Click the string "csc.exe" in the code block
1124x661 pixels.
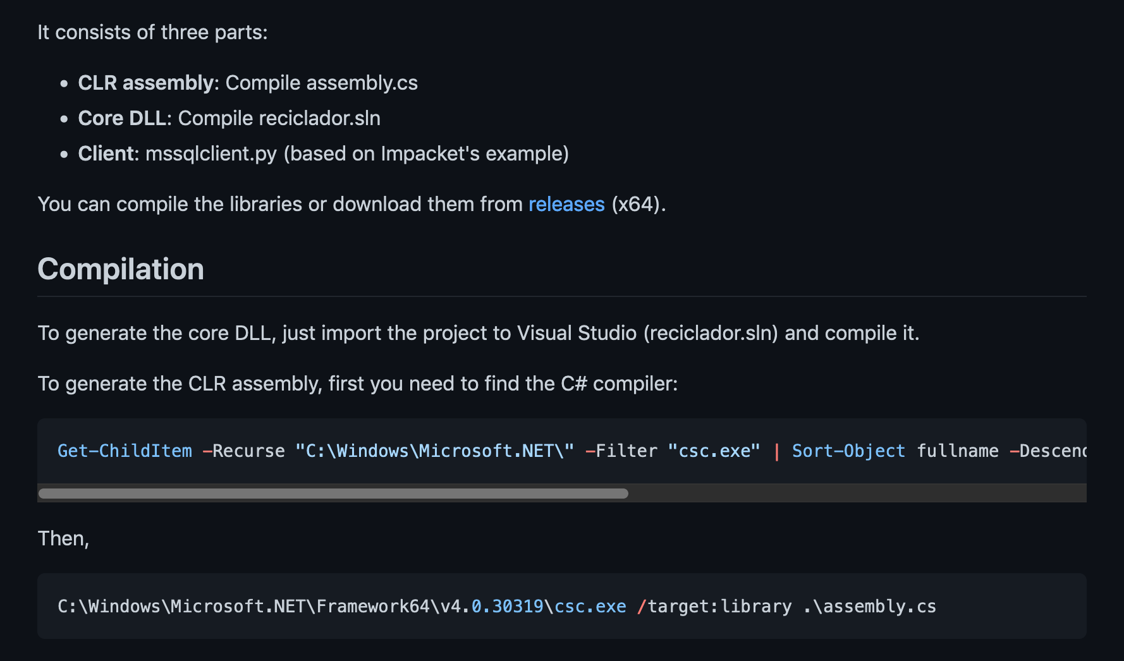point(714,451)
